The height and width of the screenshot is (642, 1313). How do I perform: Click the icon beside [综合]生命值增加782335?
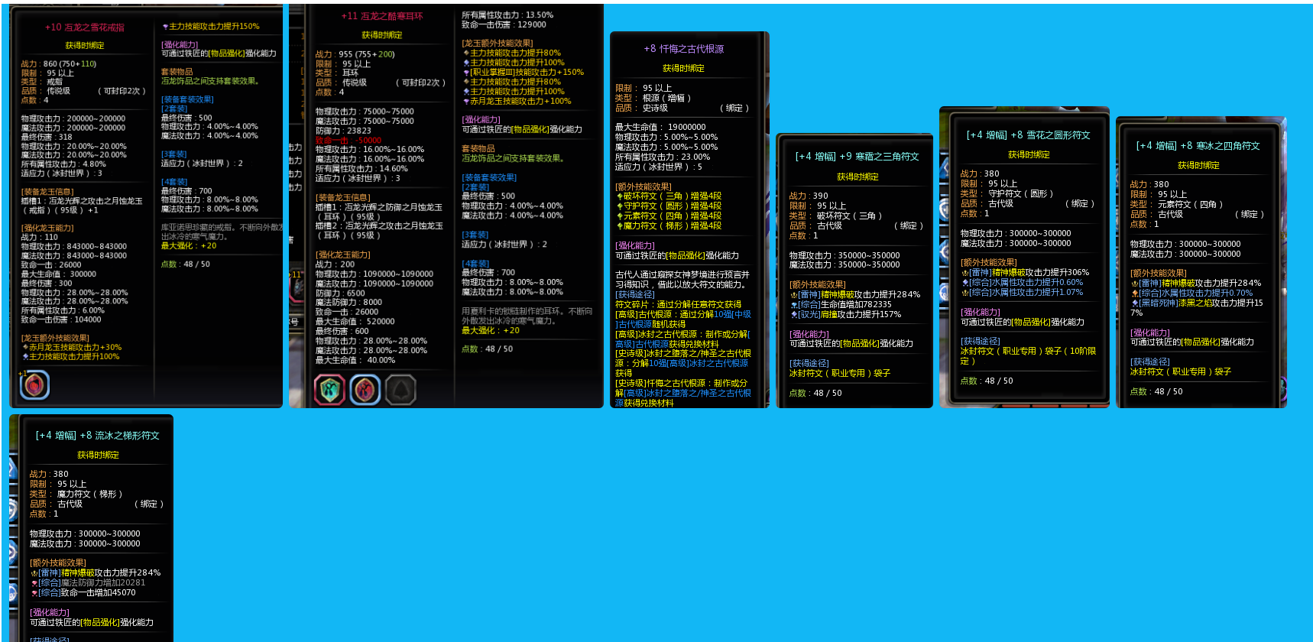[794, 305]
